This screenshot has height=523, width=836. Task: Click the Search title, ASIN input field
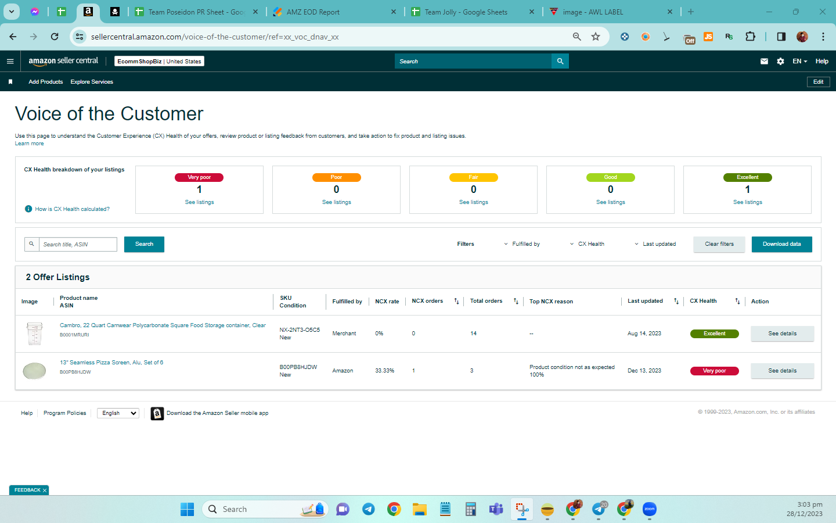pos(78,244)
